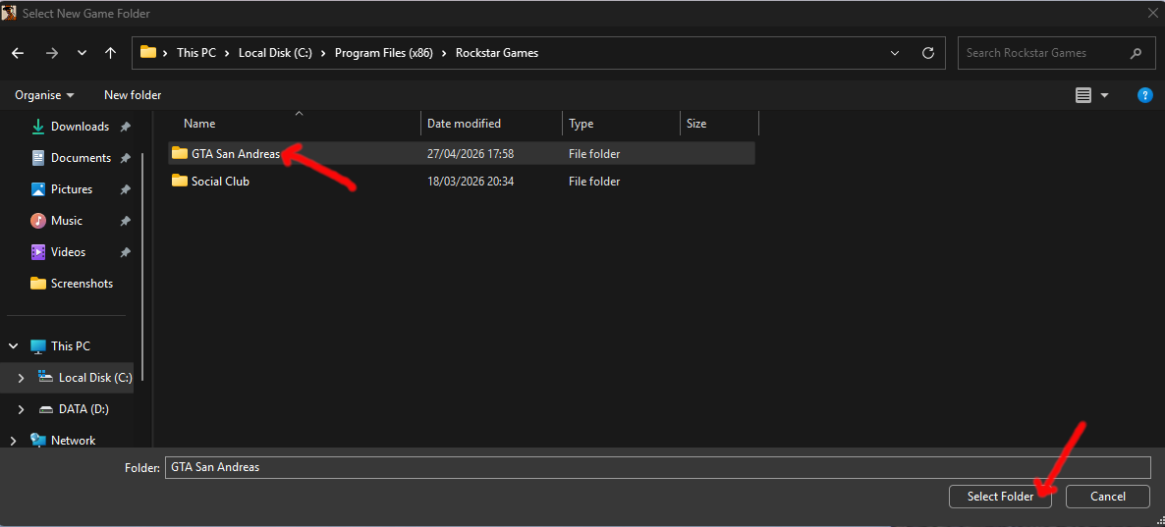The height and width of the screenshot is (527, 1165).
Task: Open the view options dropdown arrow
Action: 1104,95
